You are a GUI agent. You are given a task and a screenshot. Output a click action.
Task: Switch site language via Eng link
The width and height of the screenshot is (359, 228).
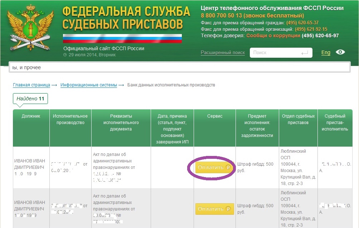coord(326,53)
